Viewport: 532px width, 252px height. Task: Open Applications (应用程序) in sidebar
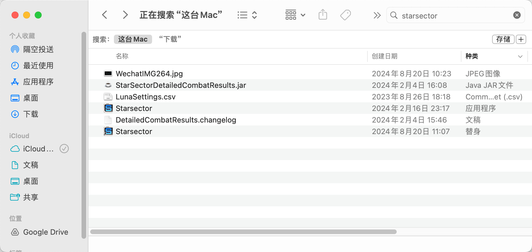38,82
